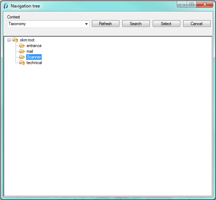Maximize the Navigation tree window
This screenshot has width=216, height=200.
pyautogui.click(x=192, y=5)
